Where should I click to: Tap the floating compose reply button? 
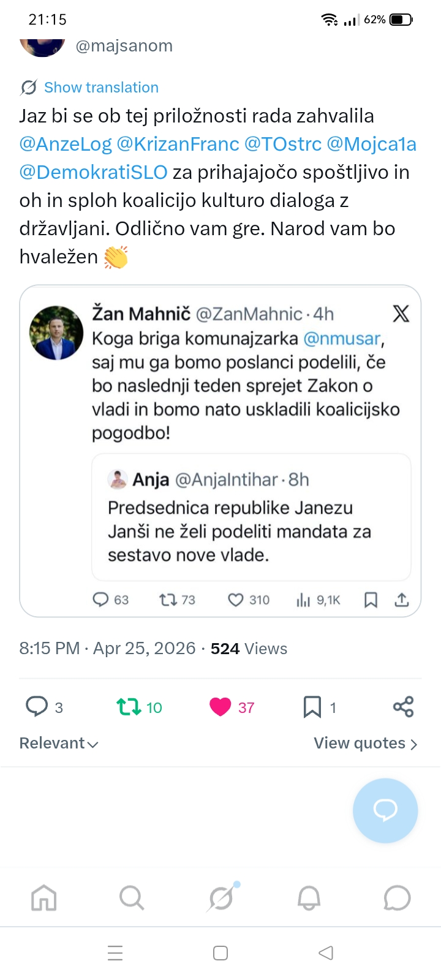coord(385,810)
